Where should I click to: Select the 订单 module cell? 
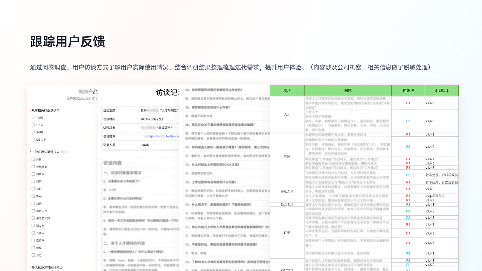pyautogui.click(x=287, y=233)
